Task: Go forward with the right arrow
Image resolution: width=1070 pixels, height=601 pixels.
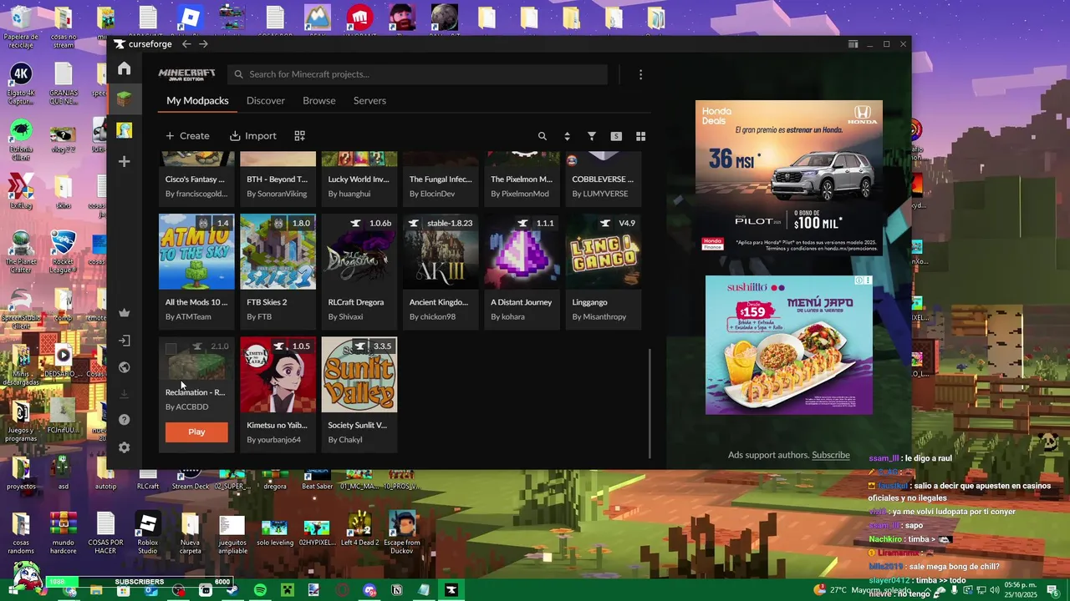Action: [x=203, y=44]
